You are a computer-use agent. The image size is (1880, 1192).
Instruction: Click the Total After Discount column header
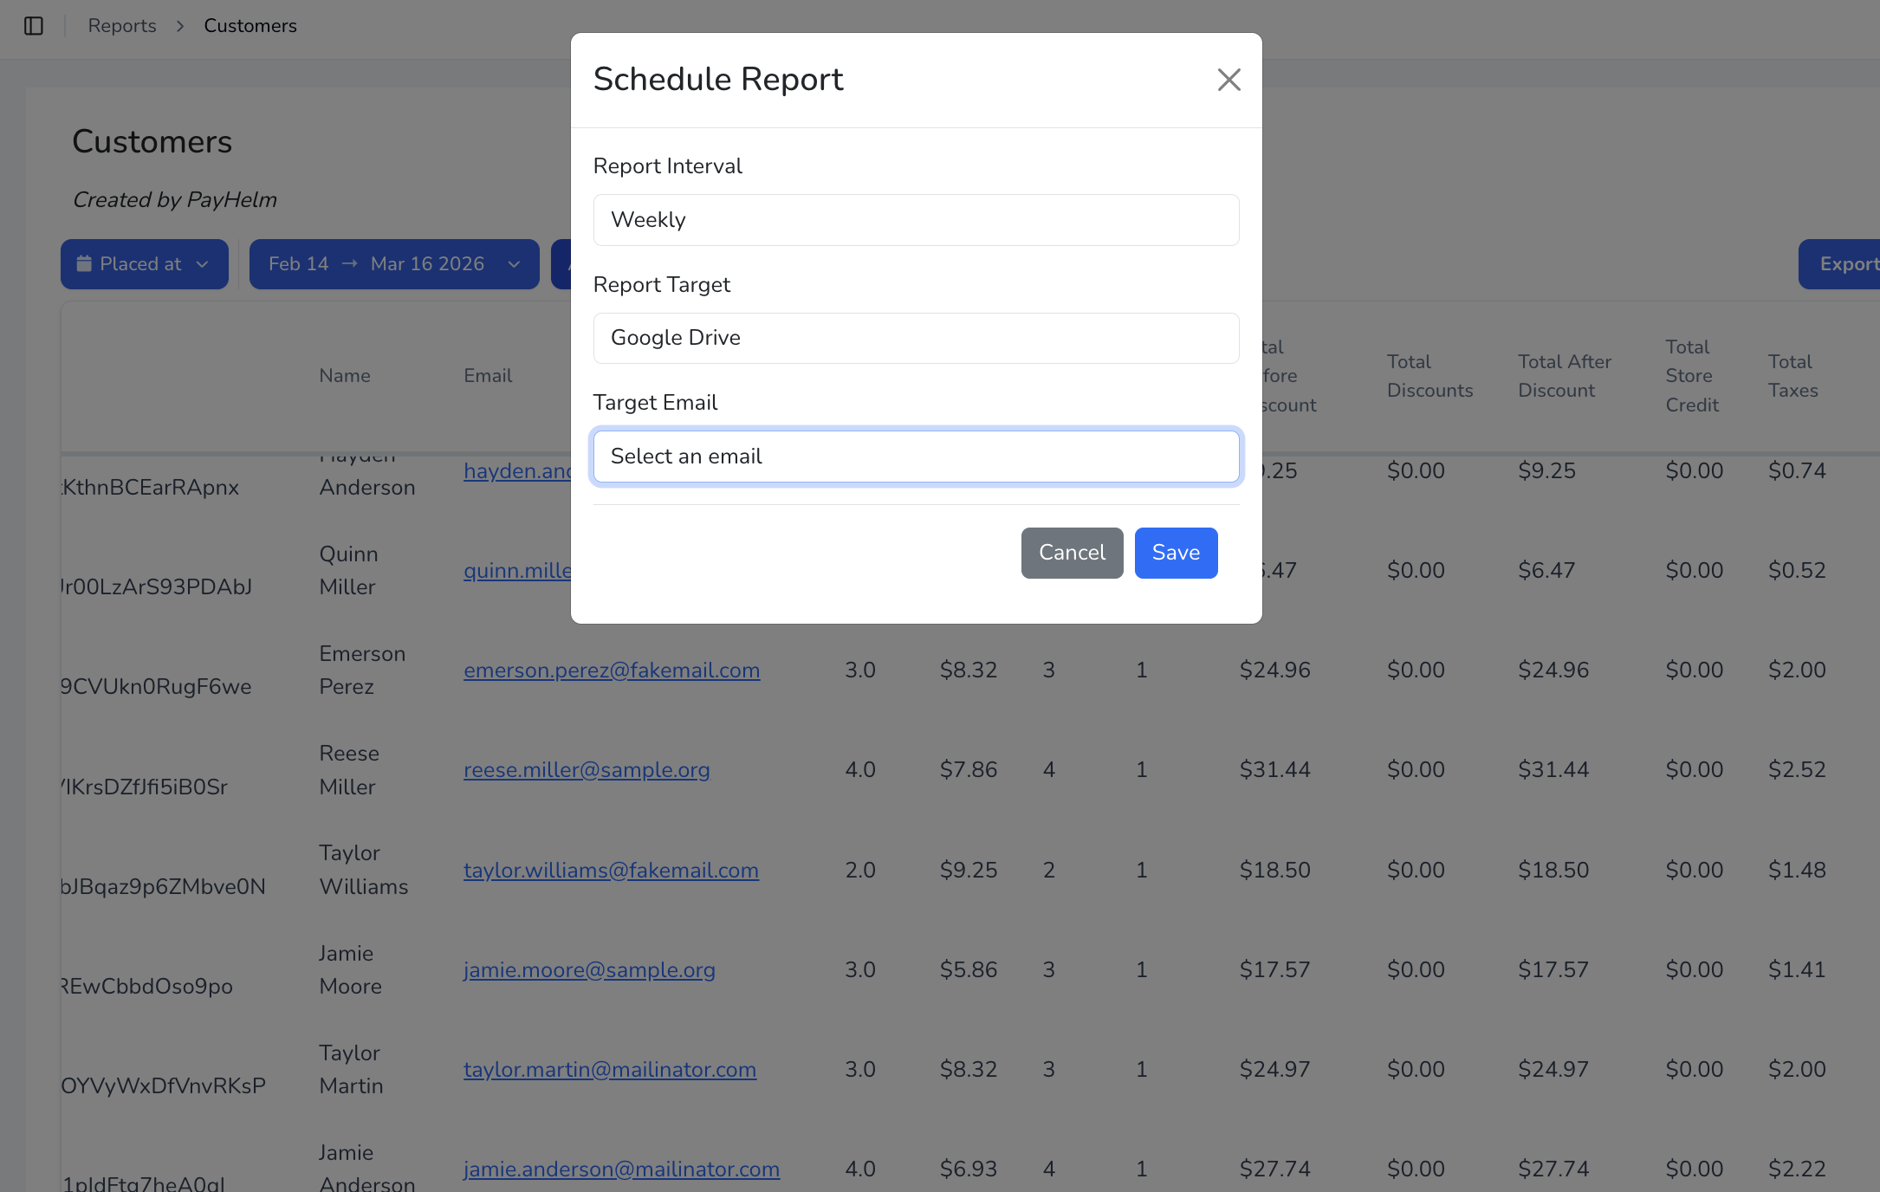1565,376
